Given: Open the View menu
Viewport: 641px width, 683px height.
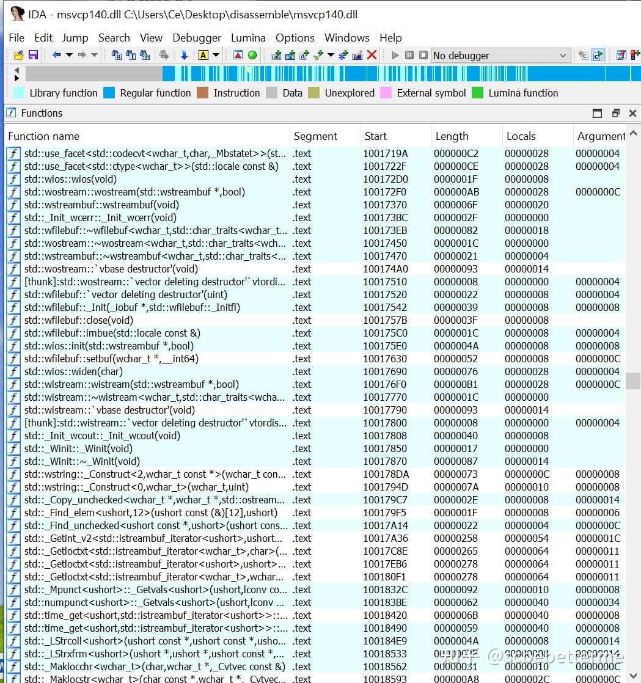Looking at the screenshot, I should click(151, 38).
